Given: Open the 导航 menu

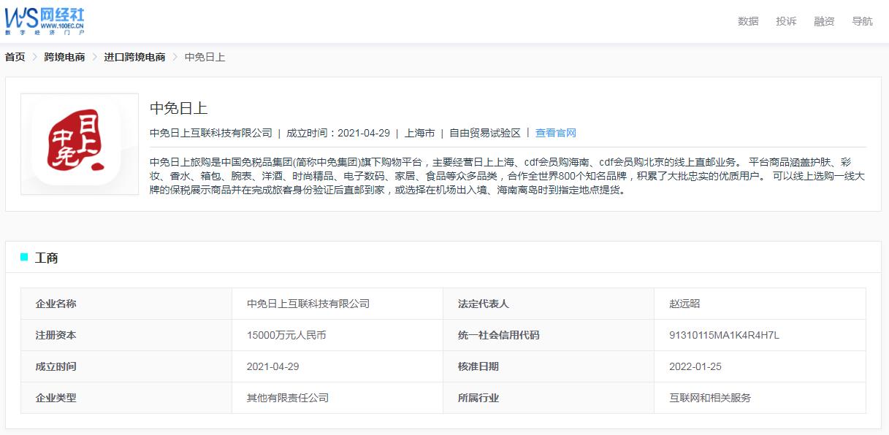Looking at the screenshot, I should coord(862,21).
